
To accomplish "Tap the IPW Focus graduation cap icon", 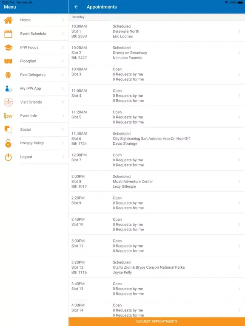I will coord(8,48).
